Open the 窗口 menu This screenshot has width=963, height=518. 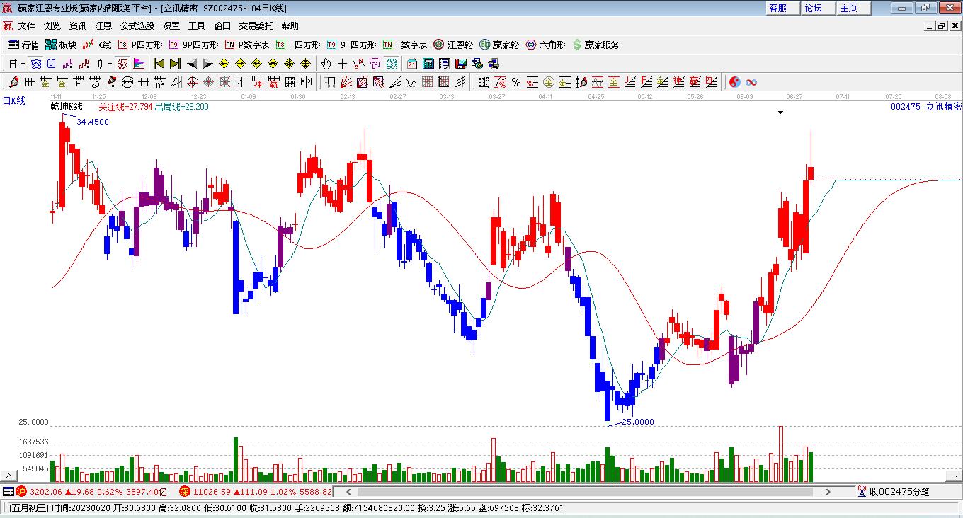pos(222,26)
